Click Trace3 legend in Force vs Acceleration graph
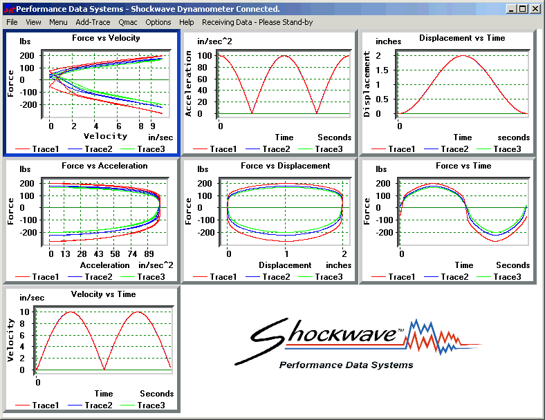Viewport: 545px width, 420px height. pos(142,276)
